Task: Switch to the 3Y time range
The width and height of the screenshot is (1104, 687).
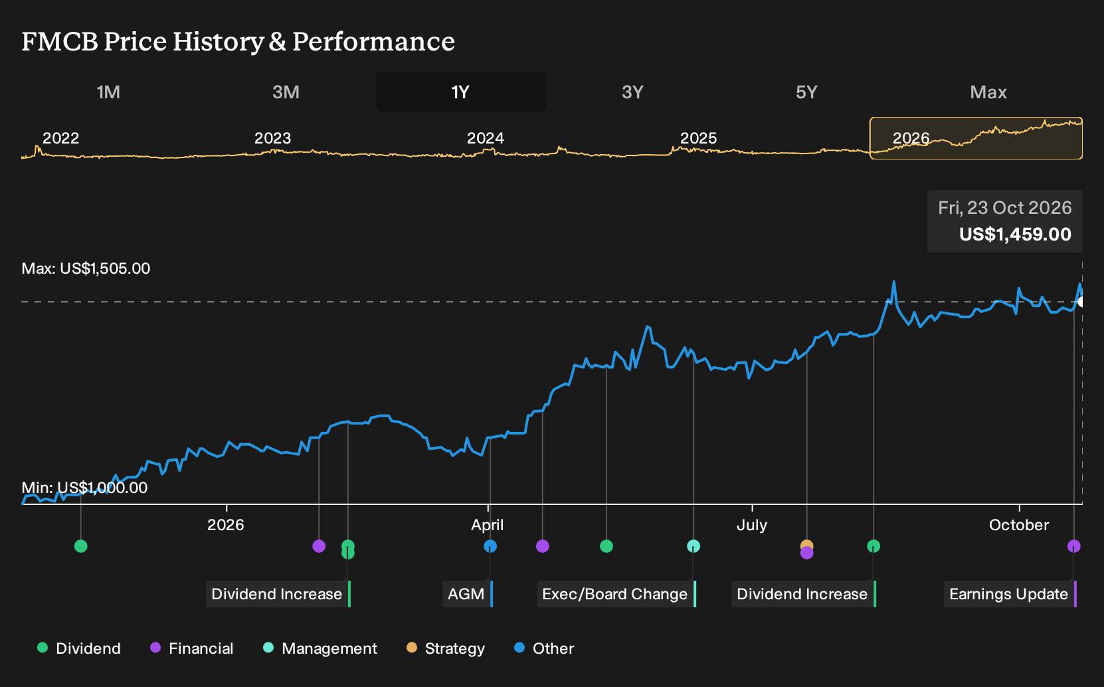Action: [632, 92]
